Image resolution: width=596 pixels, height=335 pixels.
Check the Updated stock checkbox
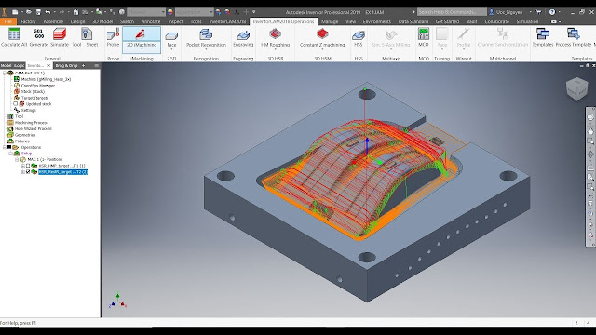[16, 103]
